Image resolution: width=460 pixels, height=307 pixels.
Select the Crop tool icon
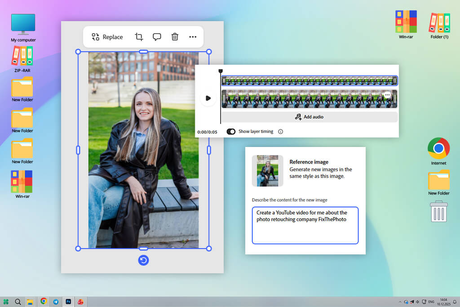[x=139, y=37]
